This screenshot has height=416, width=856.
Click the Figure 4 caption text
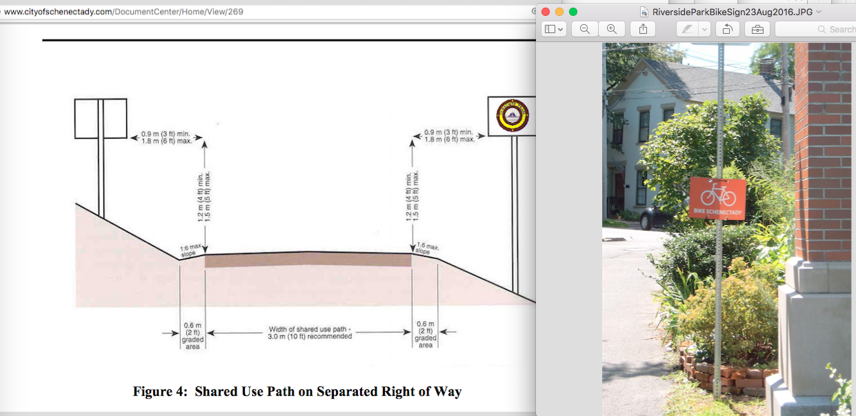pyautogui.click(x=297, y=392)
